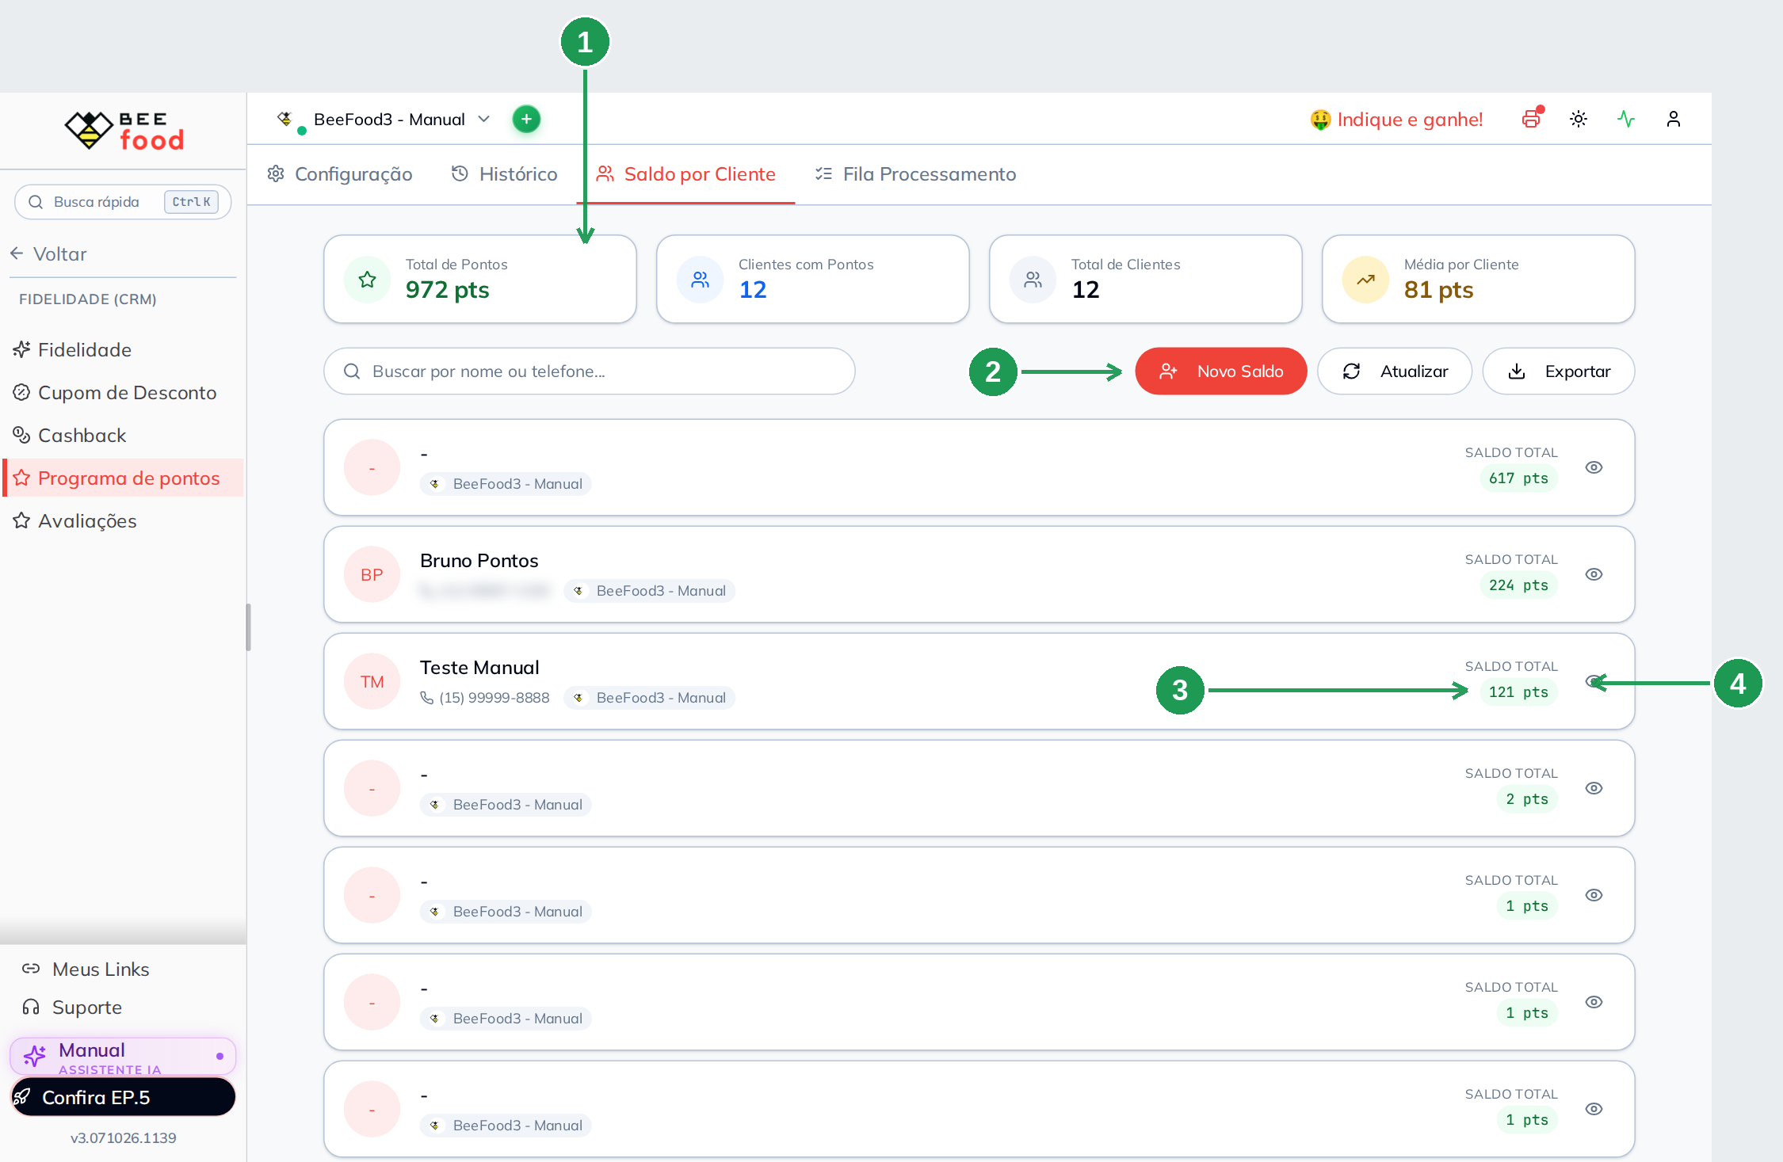
Task: View Teste Manual balance with the eye icon
Action: click(1594, 681)
